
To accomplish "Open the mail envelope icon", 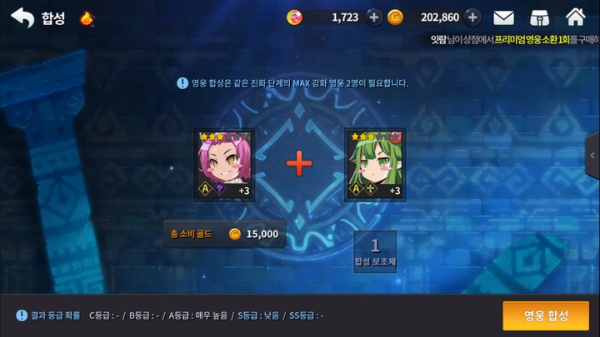I will [x=503, y=17].
